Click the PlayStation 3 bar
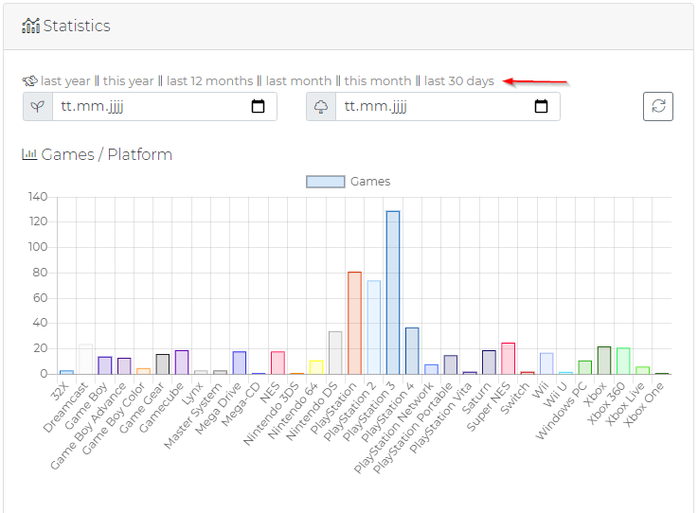This screenshot has height=513, width=698. point(393,292)
